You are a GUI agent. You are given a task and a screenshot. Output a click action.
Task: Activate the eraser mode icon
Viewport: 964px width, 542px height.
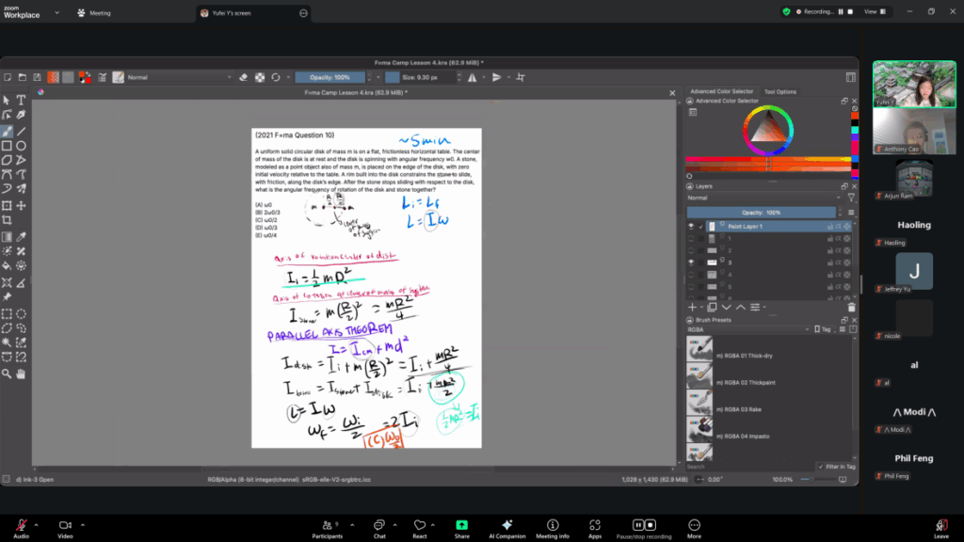(x=243, y=77)
